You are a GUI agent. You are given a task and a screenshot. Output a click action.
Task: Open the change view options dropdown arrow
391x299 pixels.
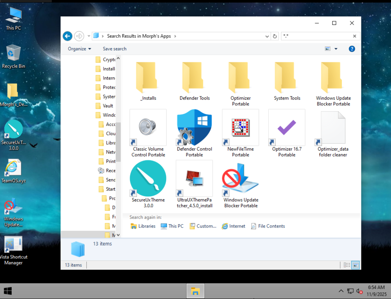click(336, 49)
